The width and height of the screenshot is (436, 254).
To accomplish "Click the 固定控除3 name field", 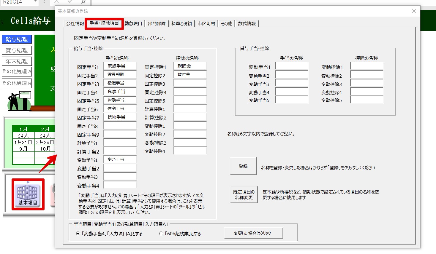I will click(190, 83).
